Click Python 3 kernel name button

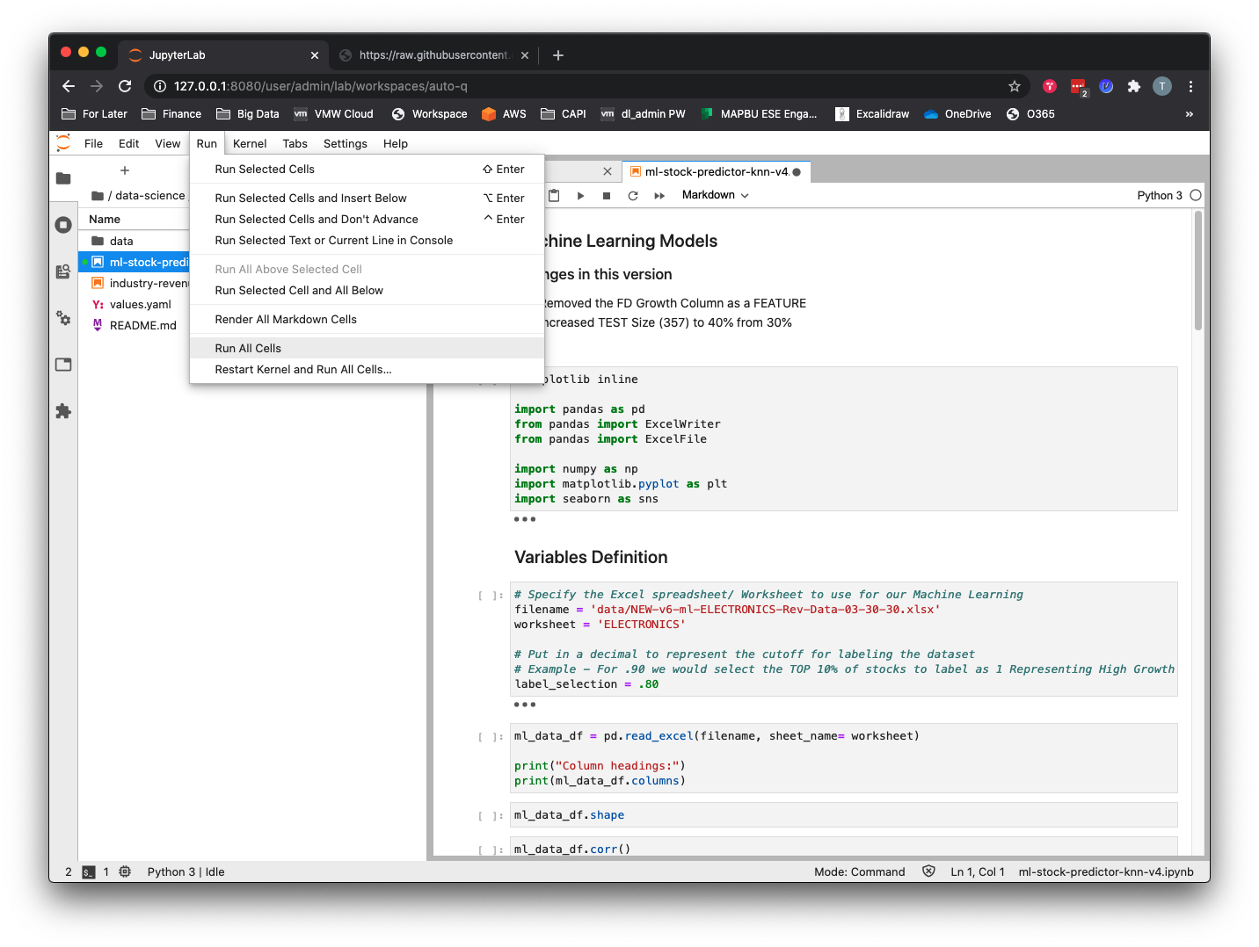1159,195
